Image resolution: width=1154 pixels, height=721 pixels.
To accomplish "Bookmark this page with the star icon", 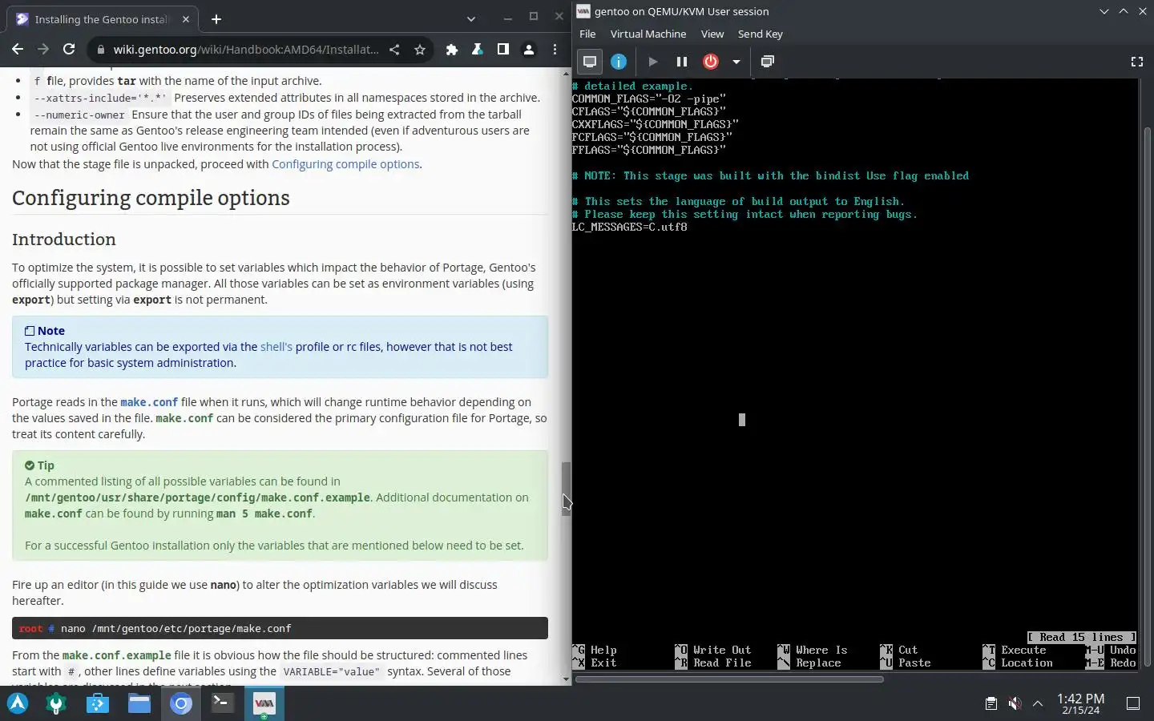I will (x=420, y=49).
